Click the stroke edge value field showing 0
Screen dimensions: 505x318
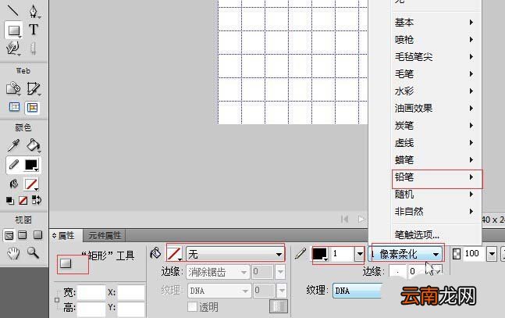[414, 271]
